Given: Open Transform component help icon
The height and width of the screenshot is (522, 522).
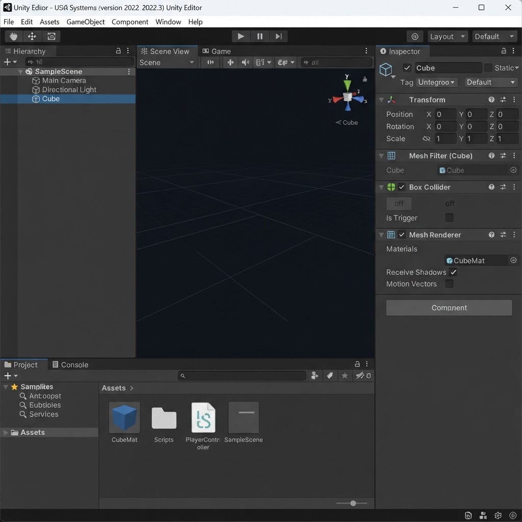Looking at the screenshot, I should [x=491, y=99].
